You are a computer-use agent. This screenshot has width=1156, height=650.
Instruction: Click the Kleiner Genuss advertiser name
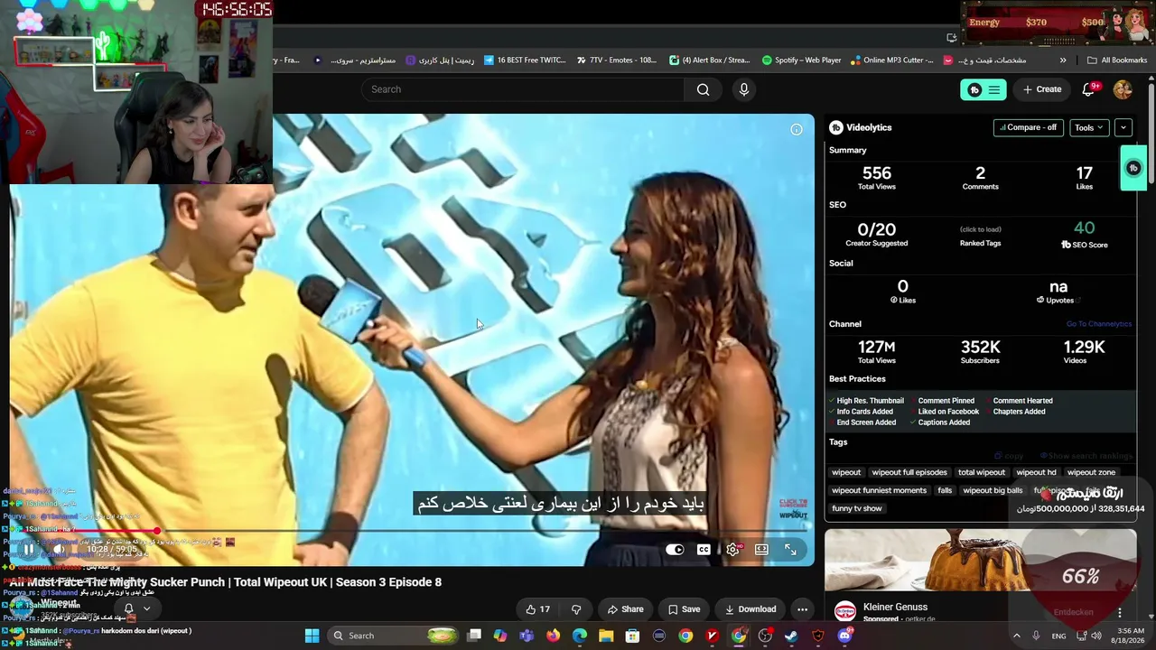pos(895,608)
